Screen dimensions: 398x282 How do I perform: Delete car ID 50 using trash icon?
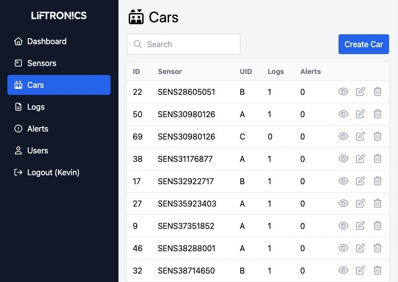(x=377, y=114)
